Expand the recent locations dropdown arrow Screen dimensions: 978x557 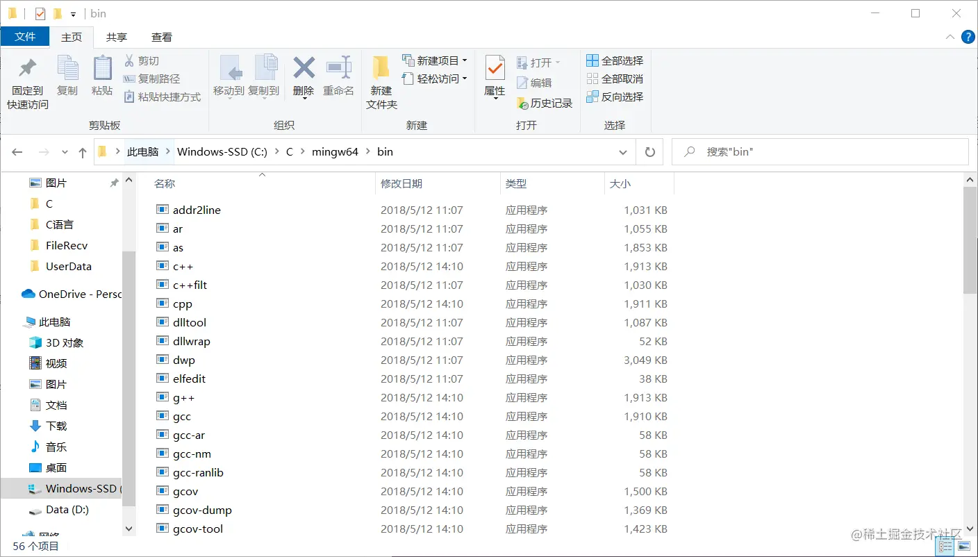click(65, 151)
